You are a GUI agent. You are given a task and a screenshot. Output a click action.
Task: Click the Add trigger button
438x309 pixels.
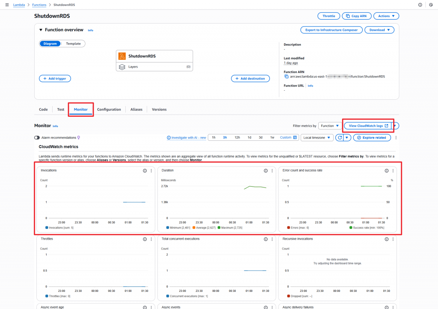[55, 79]
